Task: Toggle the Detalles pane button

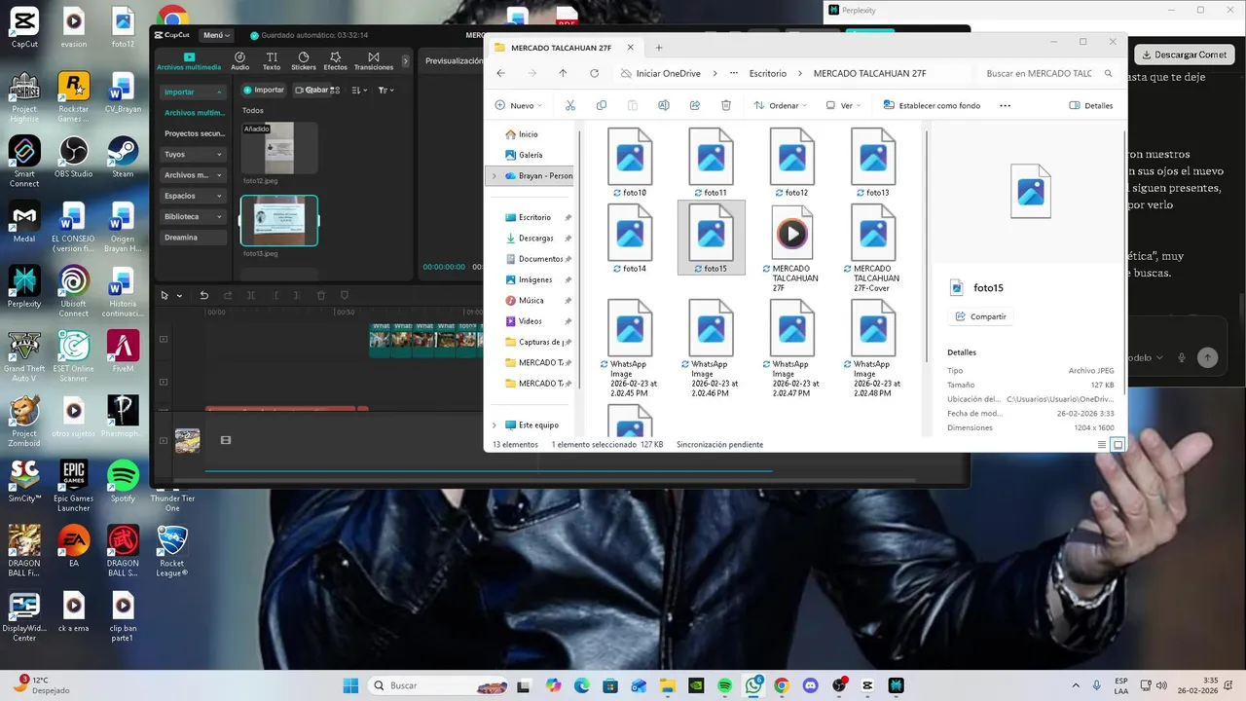Action: [x=1091, y=105]
